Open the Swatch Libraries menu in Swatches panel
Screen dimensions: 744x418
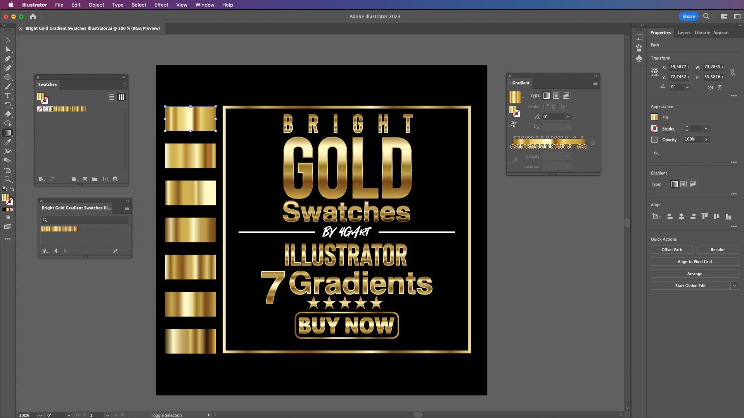tap(42, 179)
